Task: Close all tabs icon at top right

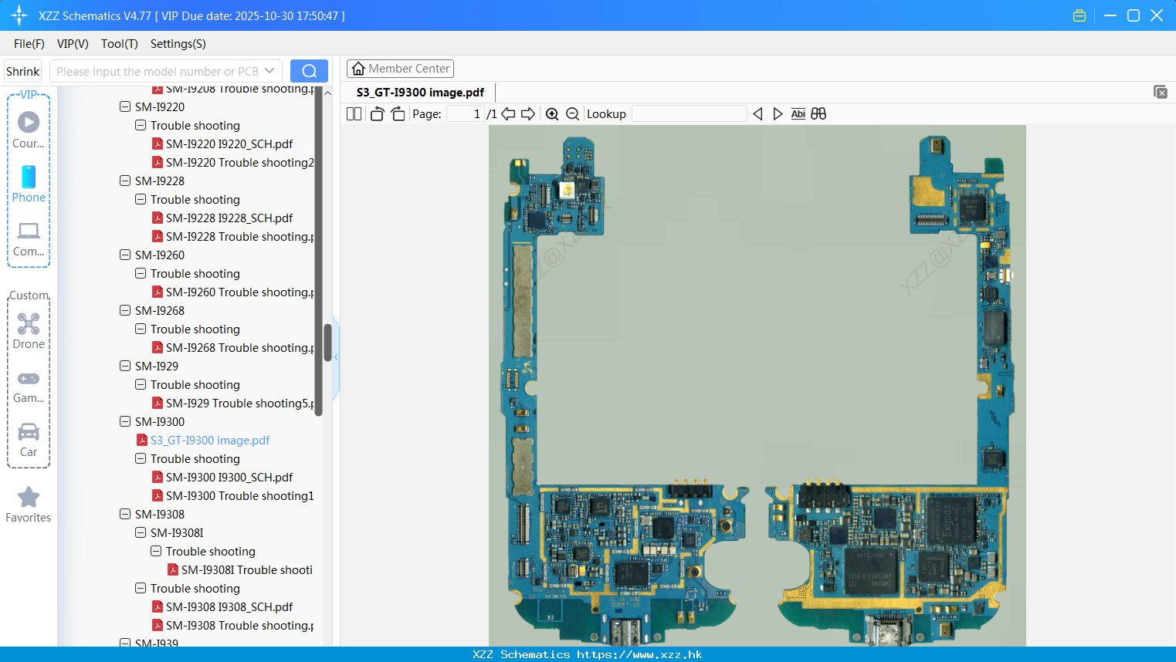Action: [1161, 92]
